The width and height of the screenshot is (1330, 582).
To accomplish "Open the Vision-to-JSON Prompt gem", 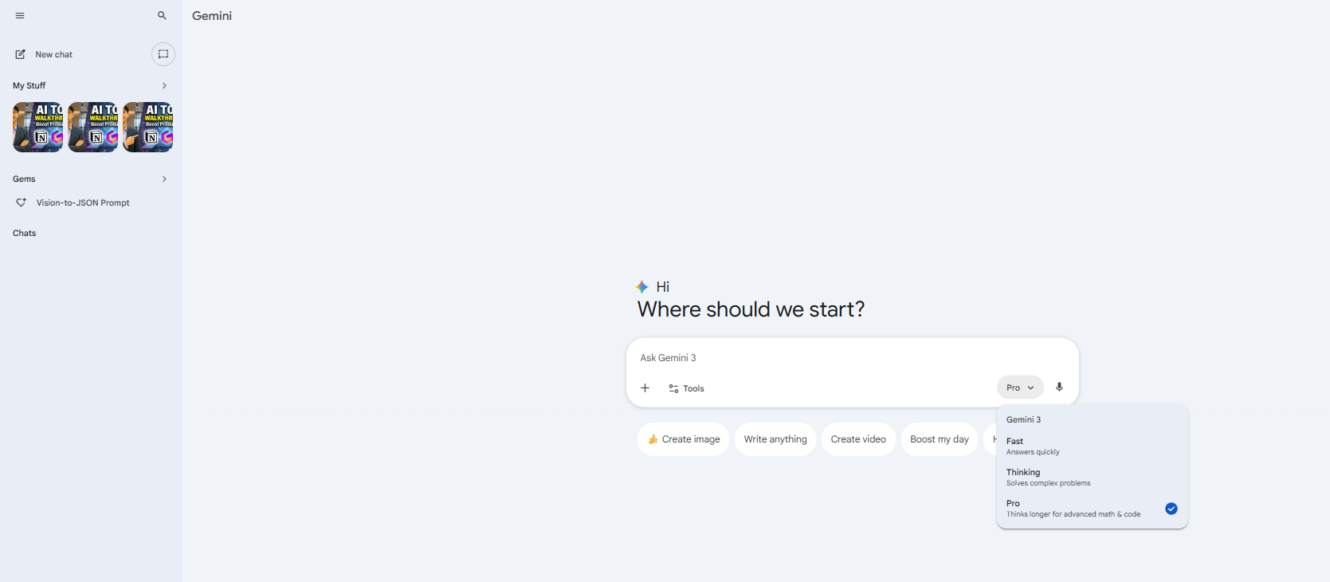I will tap(83, 203).
